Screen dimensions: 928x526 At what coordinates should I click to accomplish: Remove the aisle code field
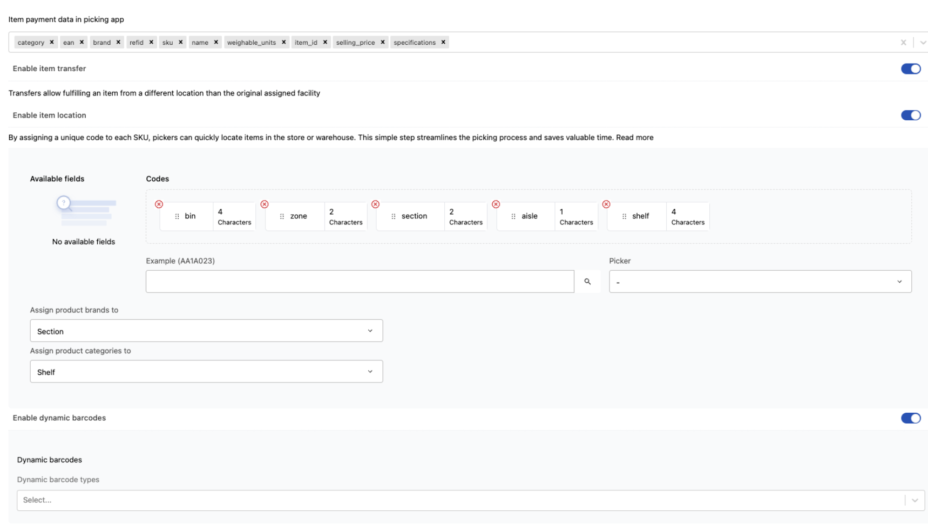click(x=496, y=204)
